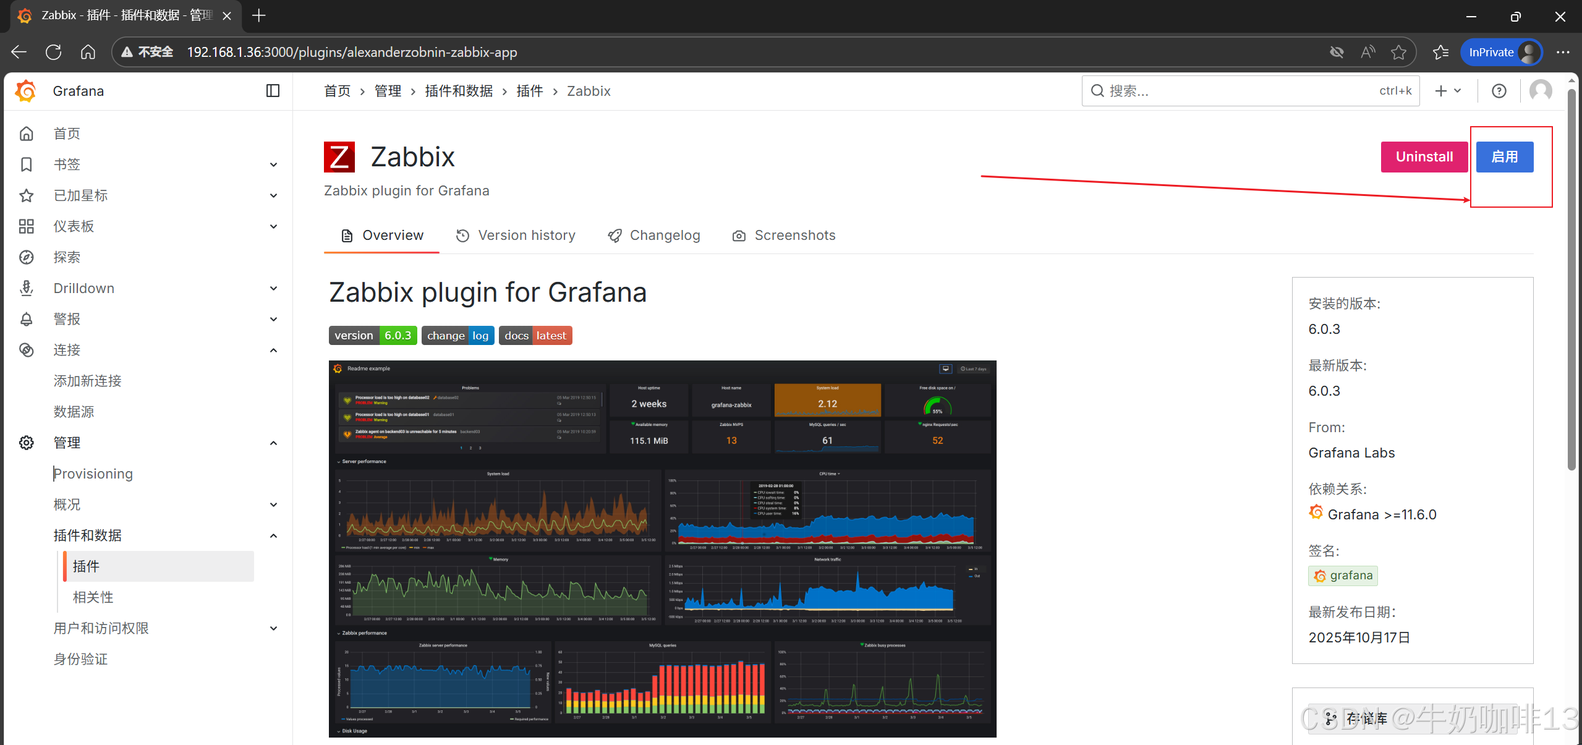Screen dimensions: 1582x745
Task: Enable the Zabbix plugin with the 启用 button
Action: pyautogui.click(x=1504, y=157)
